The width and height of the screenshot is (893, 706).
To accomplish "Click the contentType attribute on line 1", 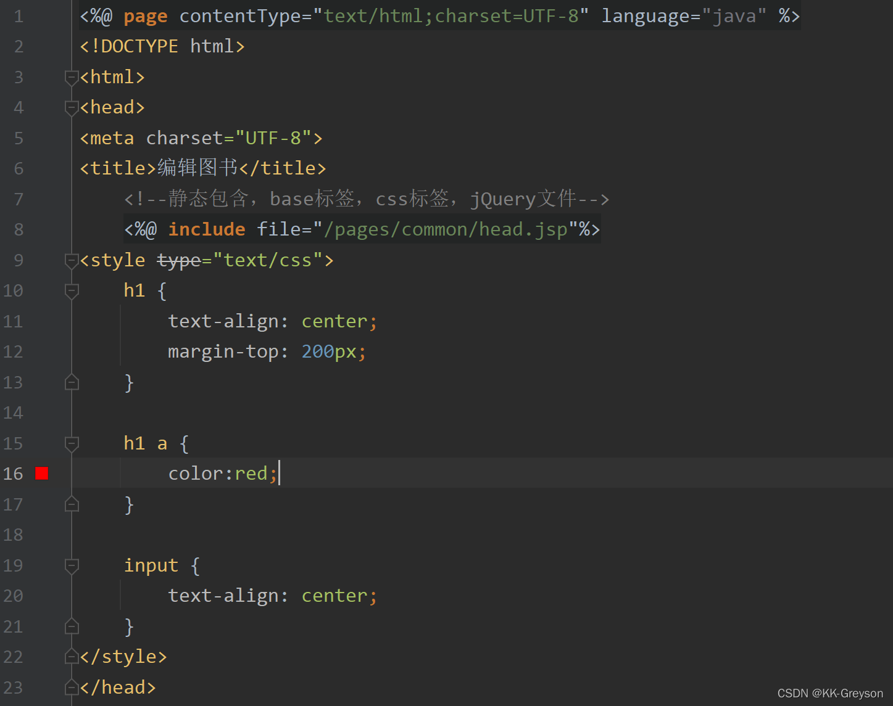I will (240, 16).
